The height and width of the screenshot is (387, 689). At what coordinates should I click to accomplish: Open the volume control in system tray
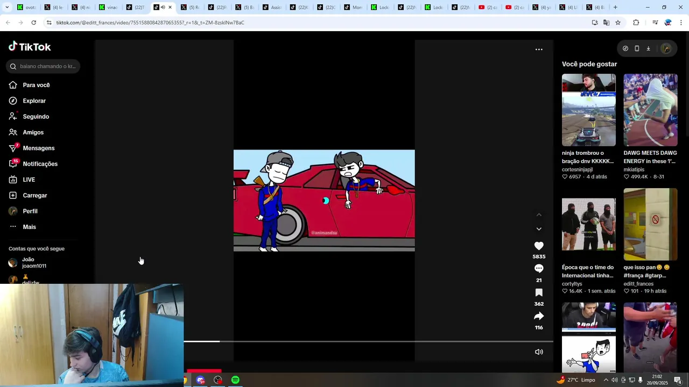point(614,380)
